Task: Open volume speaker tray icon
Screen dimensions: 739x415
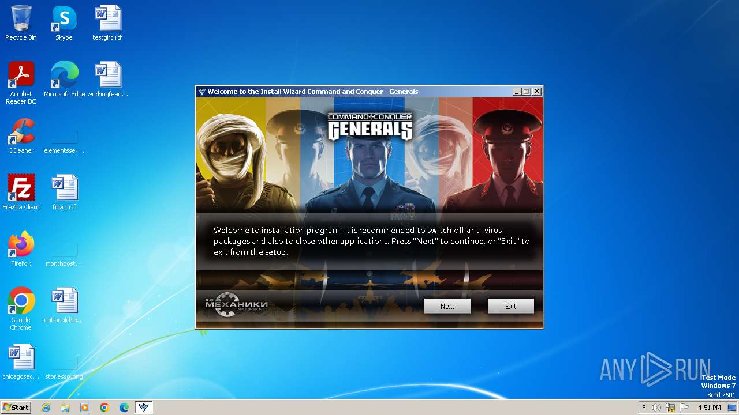Action: [x=656, y=408]
